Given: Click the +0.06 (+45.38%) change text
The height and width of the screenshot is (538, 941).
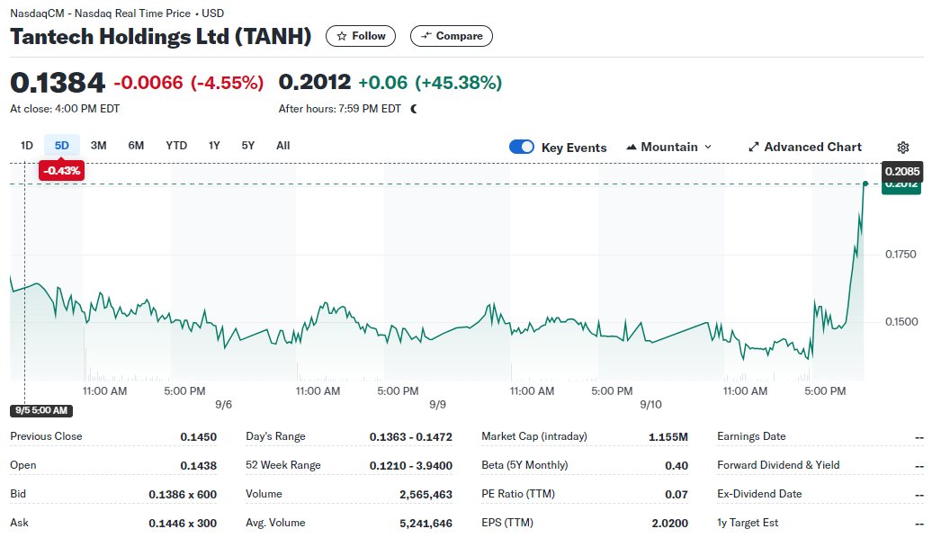Looking at the screenshot, I should (430, 83).
